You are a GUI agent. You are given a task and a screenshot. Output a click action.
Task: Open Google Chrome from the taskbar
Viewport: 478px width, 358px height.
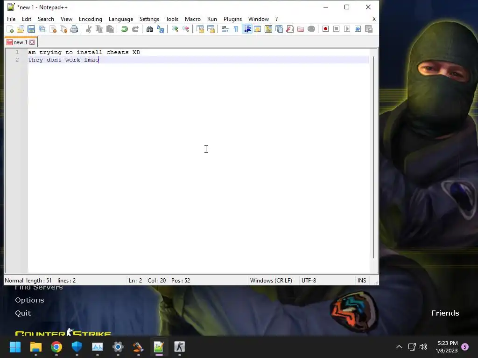(56, 347)
